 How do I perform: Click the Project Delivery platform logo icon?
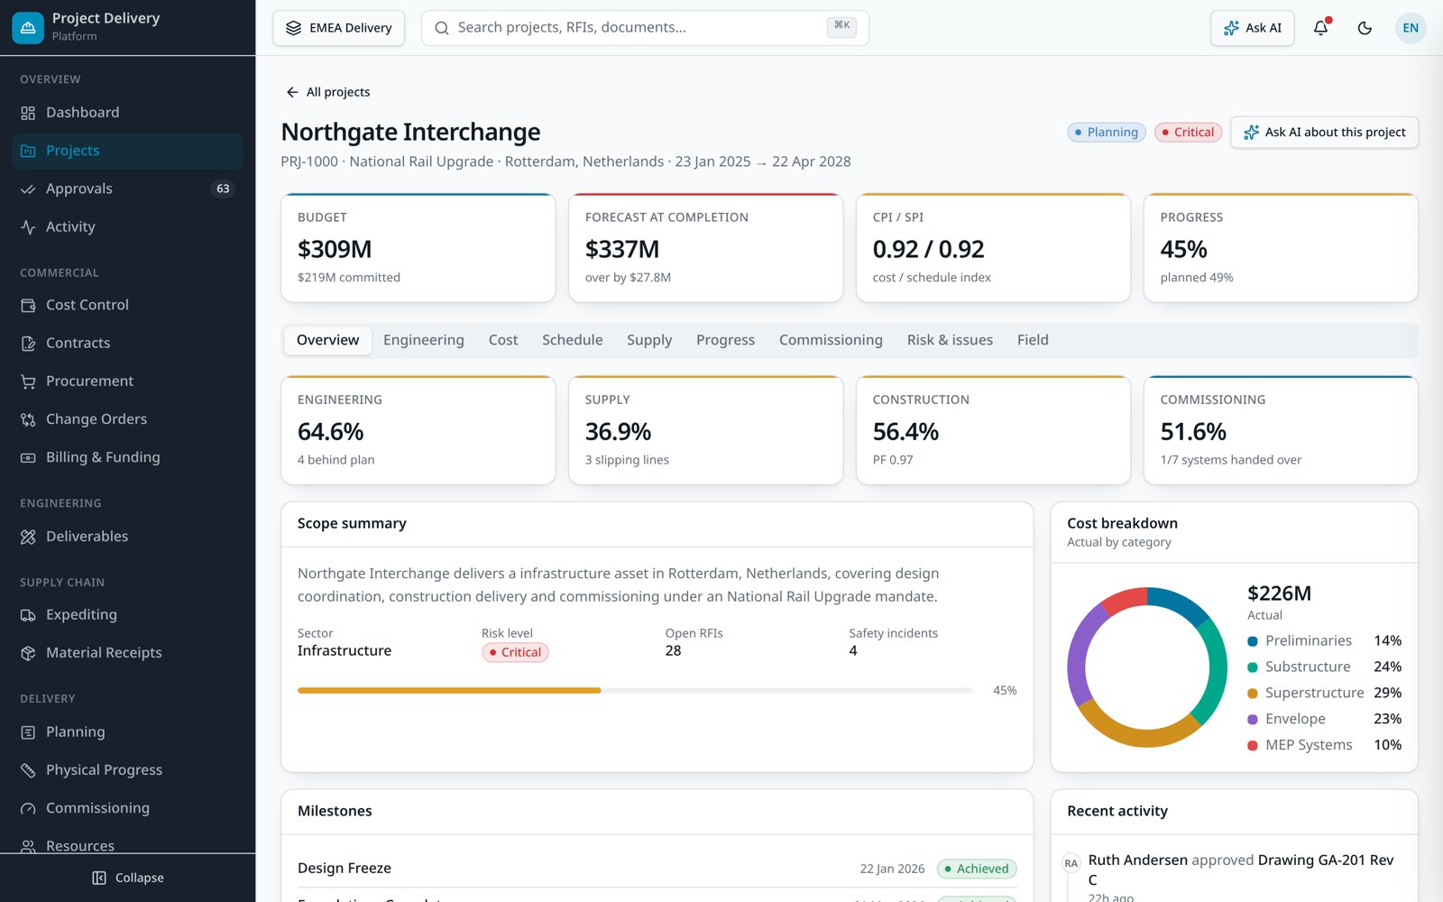point(28,28)
